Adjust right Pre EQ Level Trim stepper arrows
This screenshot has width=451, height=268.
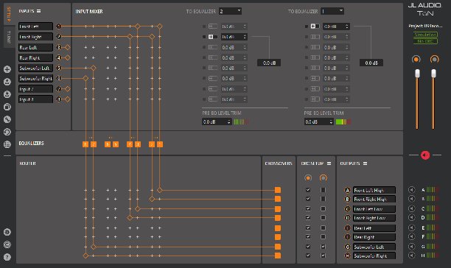[331, 121]
